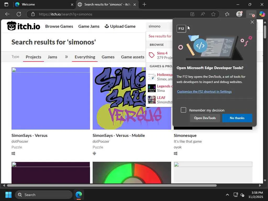268x201 pixels.
Task: Click the SimonSays - Versus thumbnail
Action: click(51, 98)
